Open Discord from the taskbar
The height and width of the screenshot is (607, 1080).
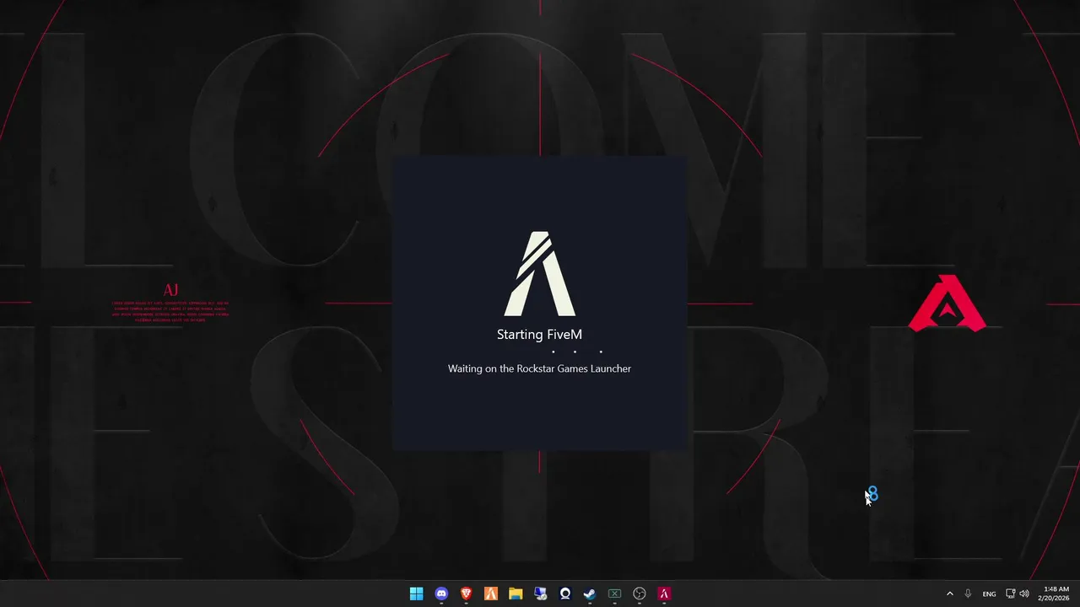click(441, 594)
